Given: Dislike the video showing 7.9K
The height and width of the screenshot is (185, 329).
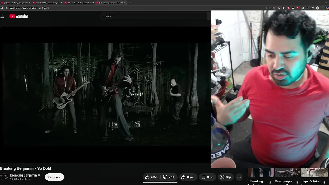Looking at the screenshot, I should 169,177.
